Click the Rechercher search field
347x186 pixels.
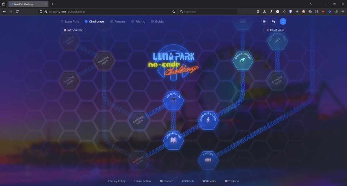[208, 12]
